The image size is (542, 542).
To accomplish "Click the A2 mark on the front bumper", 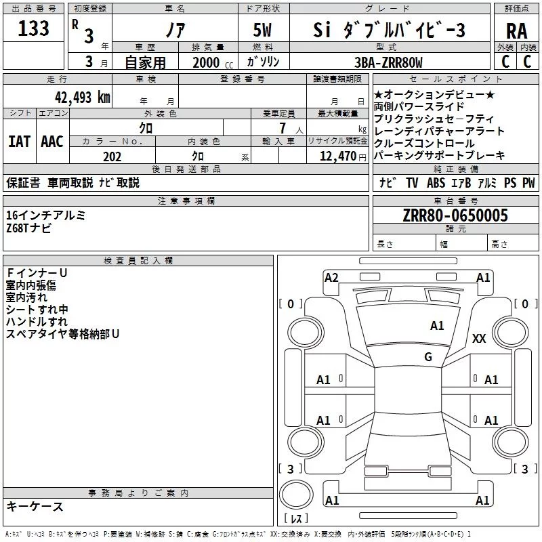I will (331, 278).
